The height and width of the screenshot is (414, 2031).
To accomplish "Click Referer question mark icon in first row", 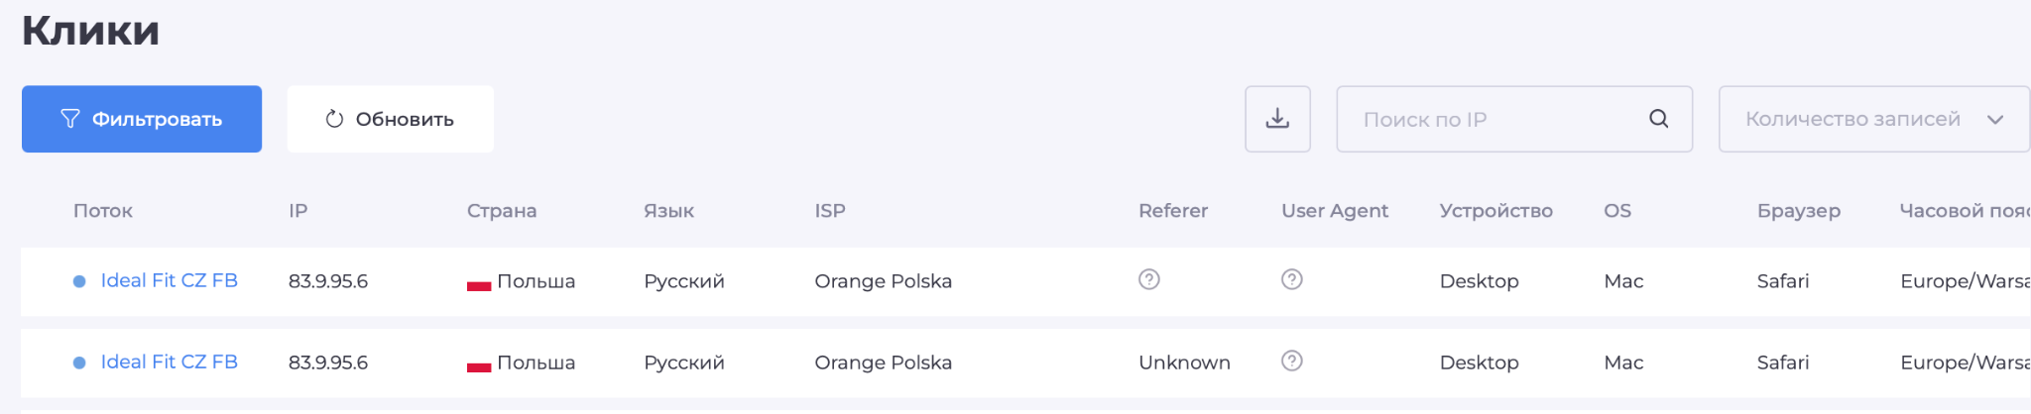I will coord(1148,279).
